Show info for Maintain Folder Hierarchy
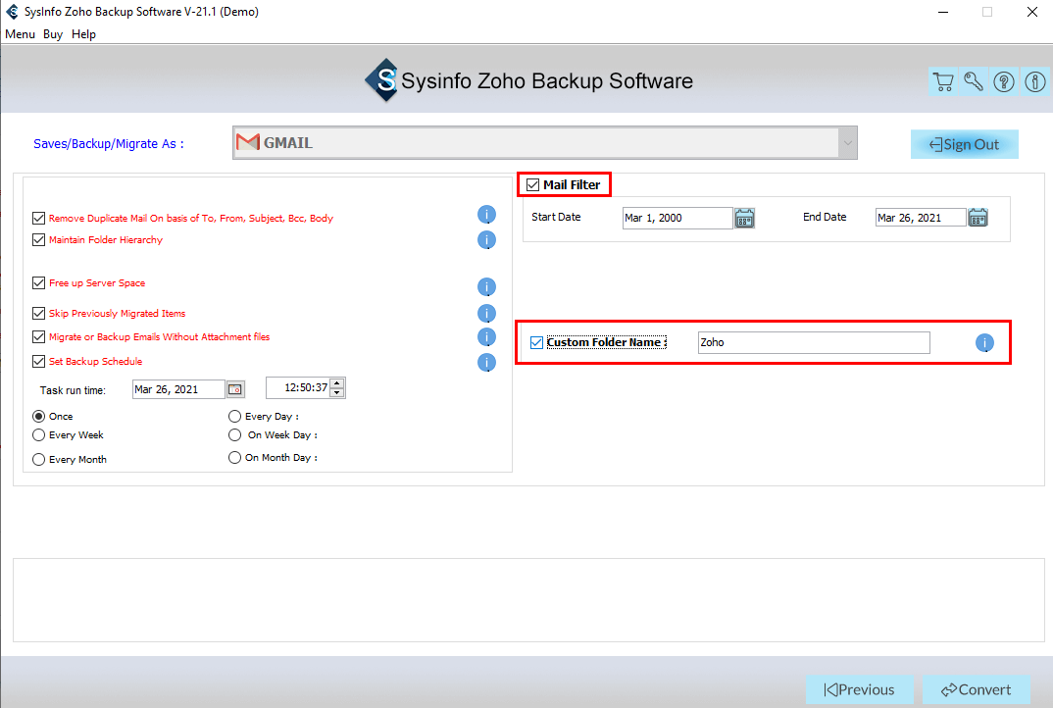 pos(486,240)
